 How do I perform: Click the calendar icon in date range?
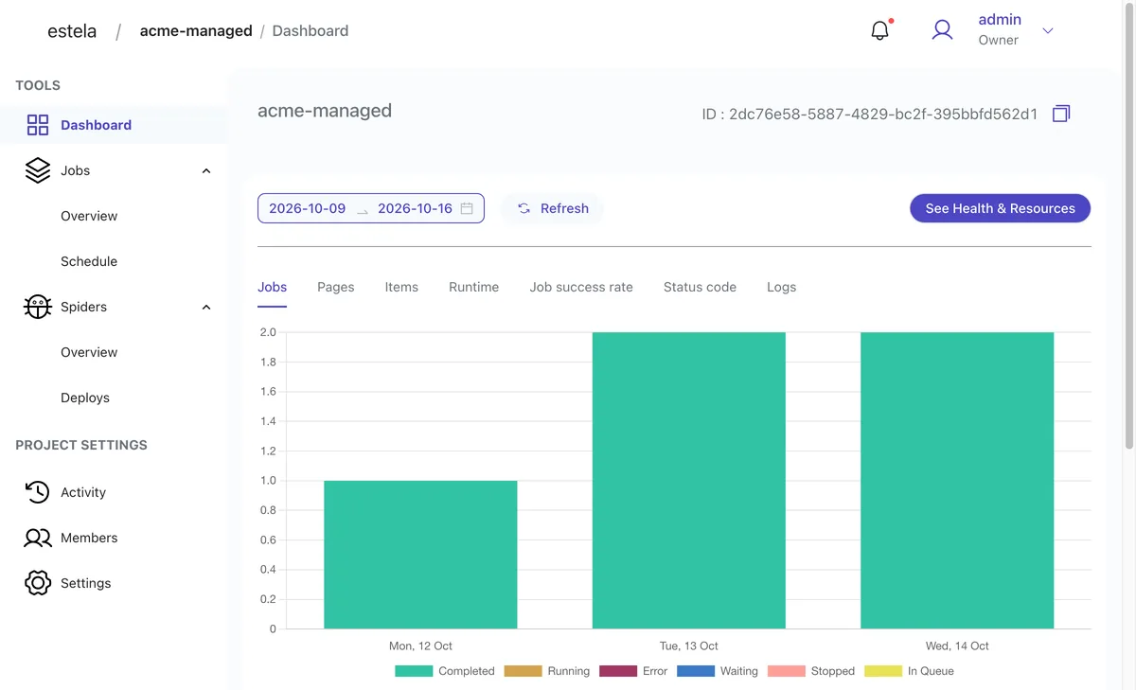tap(467, 208)
